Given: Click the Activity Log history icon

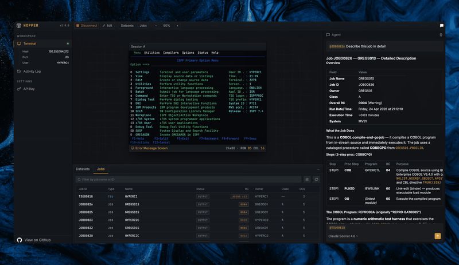Looking at the screenshot, I should 19,72.
